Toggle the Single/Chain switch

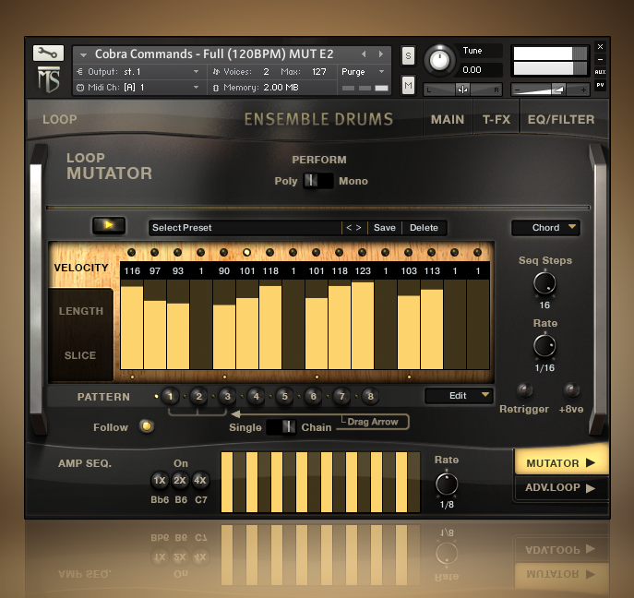tap(281, 427)
